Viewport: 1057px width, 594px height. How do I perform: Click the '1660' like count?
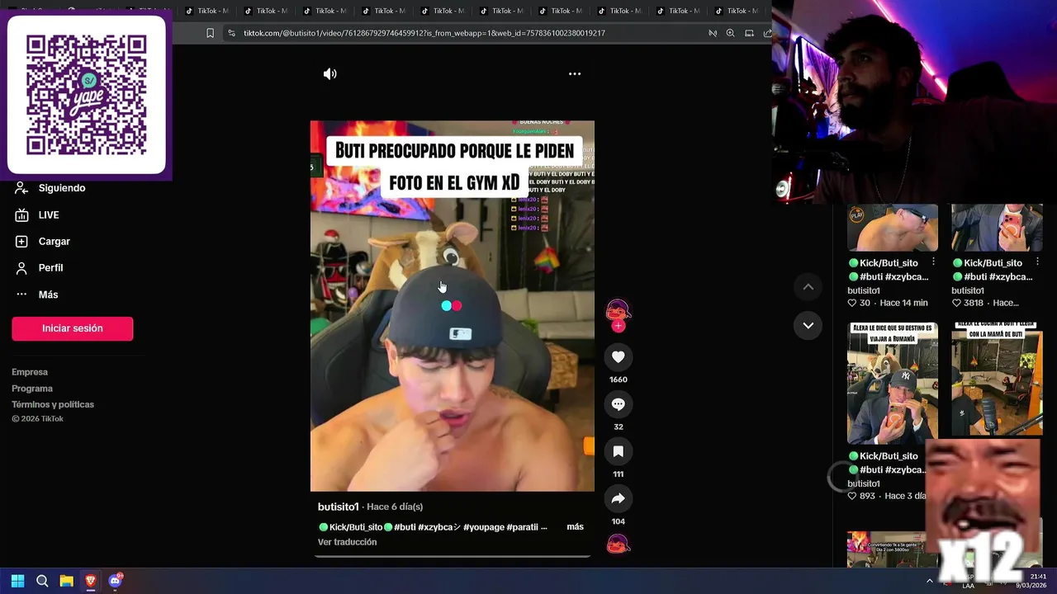pyautogui.click(x=618, y=379)
